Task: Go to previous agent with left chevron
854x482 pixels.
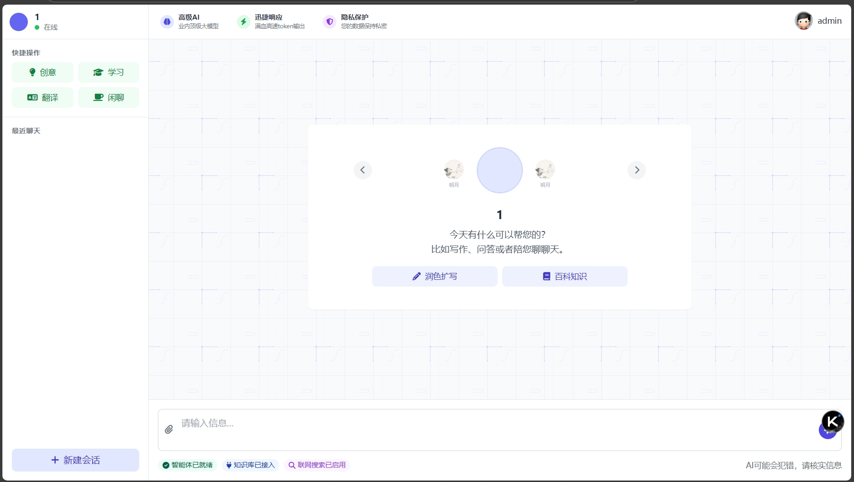Action: tap(363, 170)
